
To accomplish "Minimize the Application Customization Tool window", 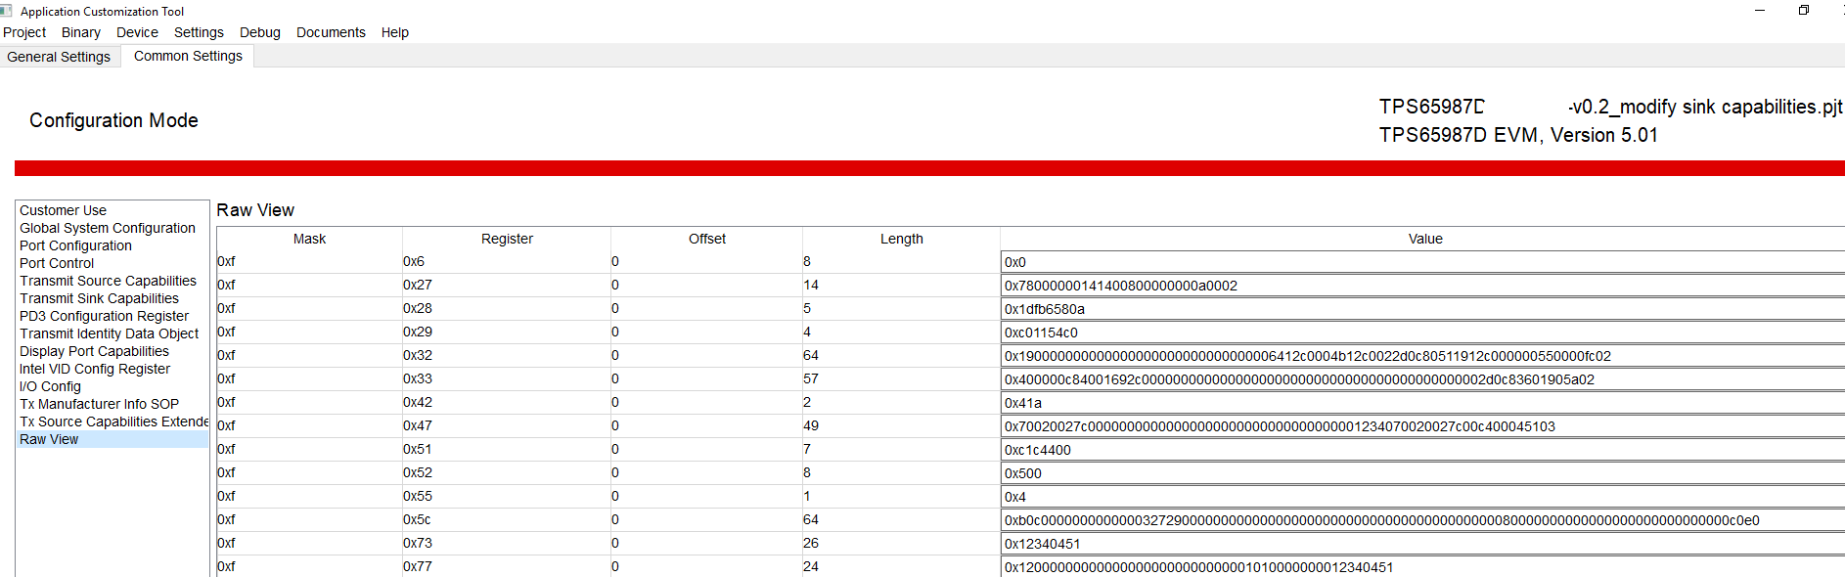I will tap(1760, 11).
